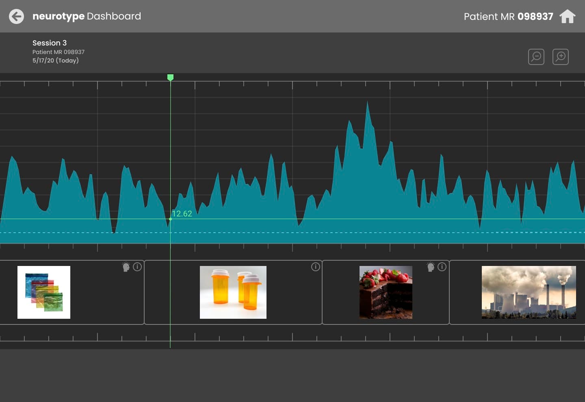Select the pill bottles stimulus thumbnail

coord(233,292)
